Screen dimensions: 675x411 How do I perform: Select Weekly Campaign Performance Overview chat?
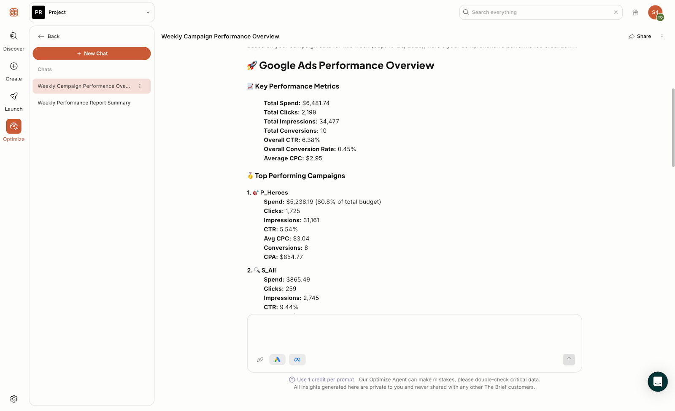(x=84, y=86)
